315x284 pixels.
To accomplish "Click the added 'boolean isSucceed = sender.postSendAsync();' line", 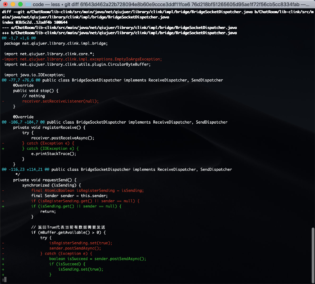I will tap(98, 259).
